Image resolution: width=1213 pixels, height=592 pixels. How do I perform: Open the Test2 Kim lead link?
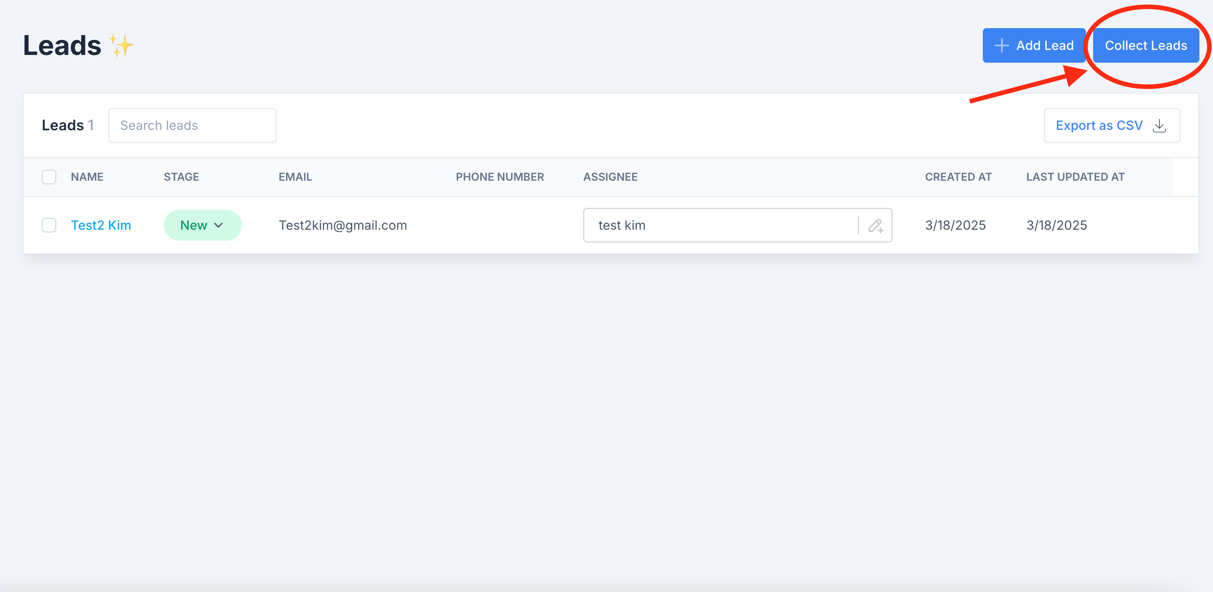[x=101, y=225]
